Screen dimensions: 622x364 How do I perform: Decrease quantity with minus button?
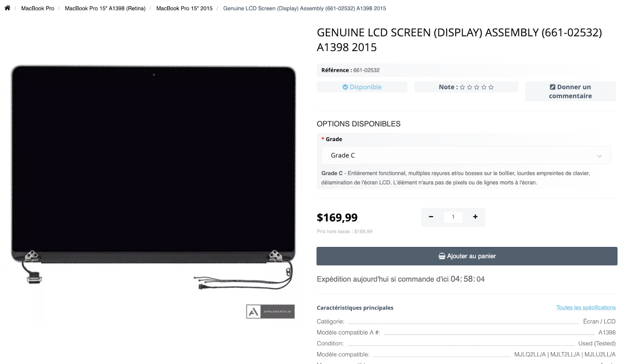[x=431, y=217]
